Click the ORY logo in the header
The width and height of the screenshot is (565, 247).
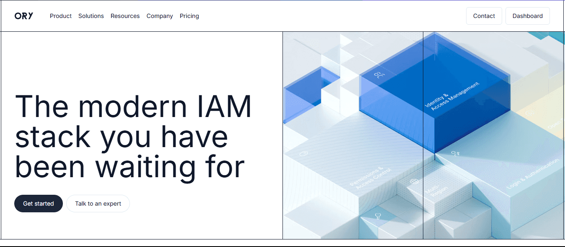pyautogui.click(x=24, y=16)
